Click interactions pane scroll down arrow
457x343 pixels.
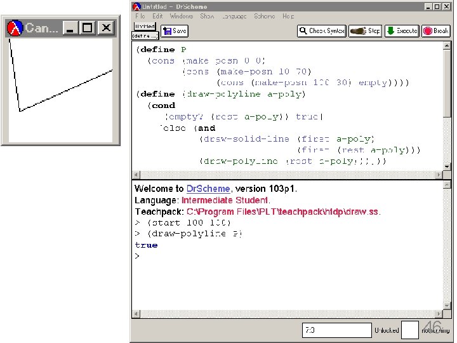(x=447, y=306)
